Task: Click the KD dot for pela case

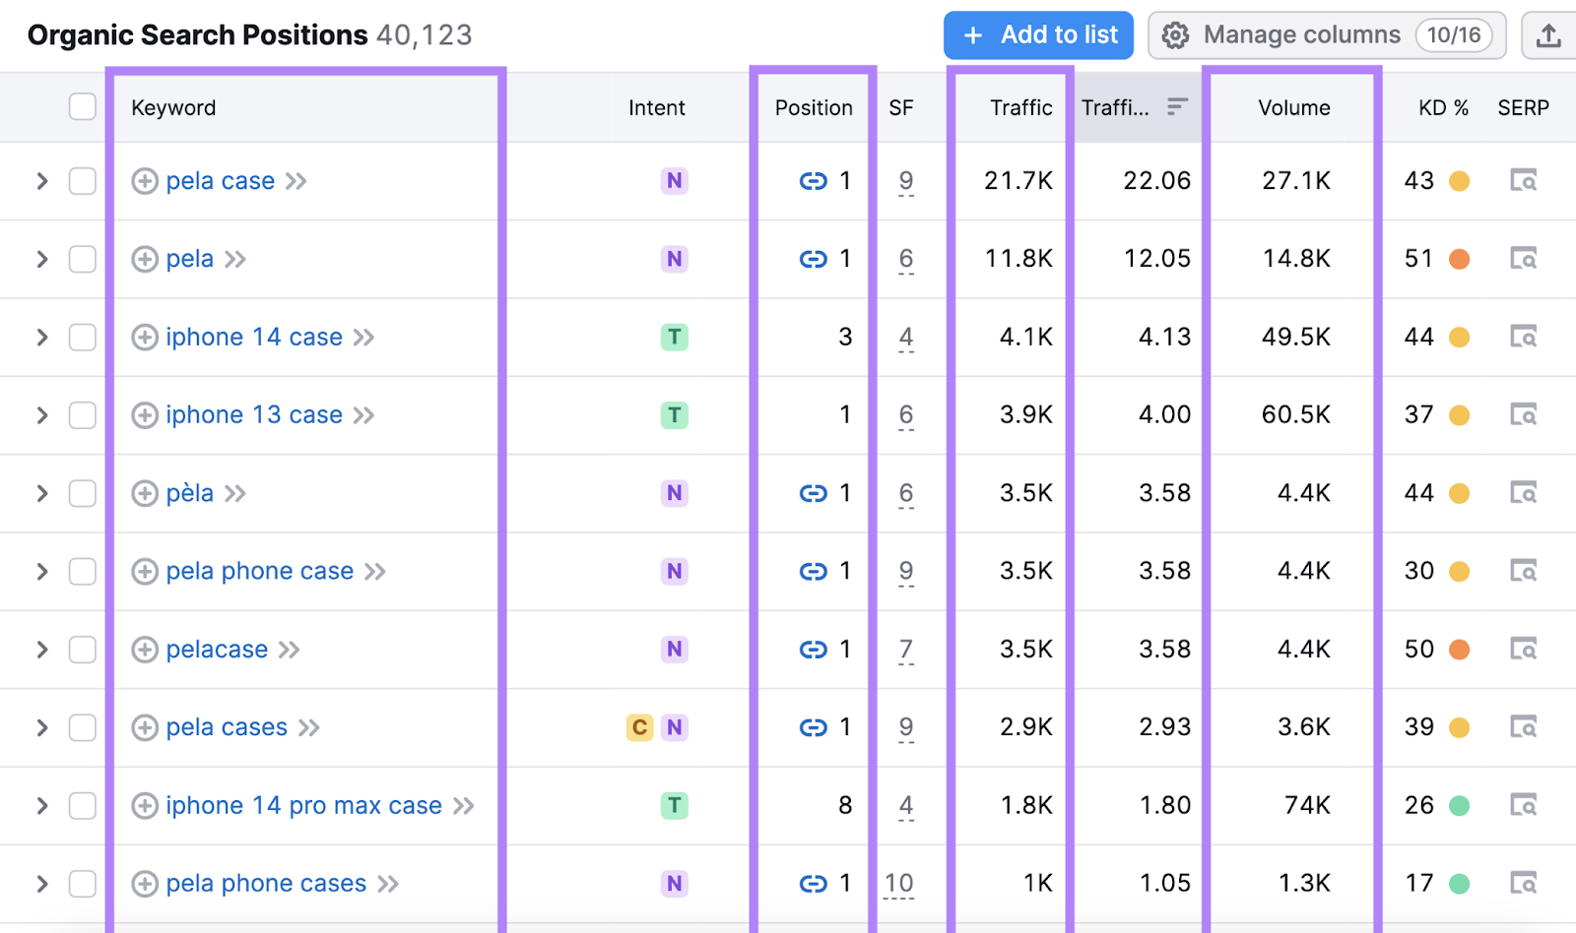Action: tap(1460, 181)
